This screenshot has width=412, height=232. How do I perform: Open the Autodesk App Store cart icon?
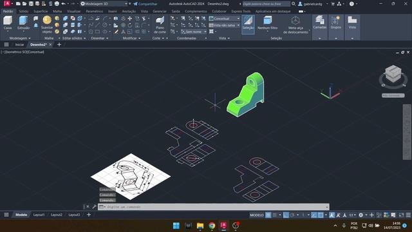pyautogui.click(x=333, y=4)
